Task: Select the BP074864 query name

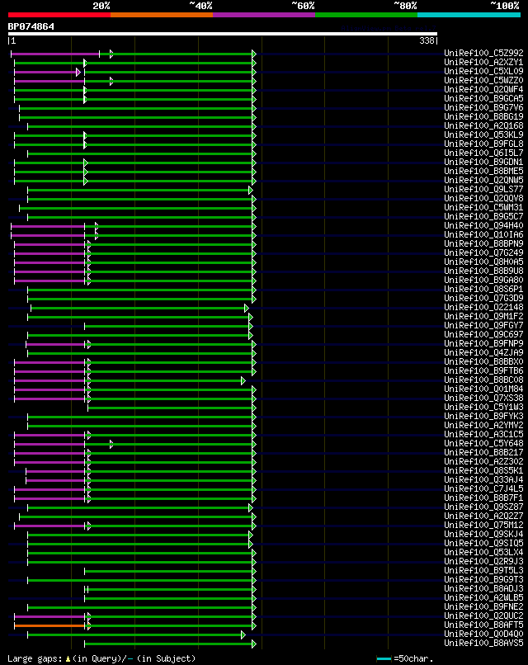Action: click(31, 26)
